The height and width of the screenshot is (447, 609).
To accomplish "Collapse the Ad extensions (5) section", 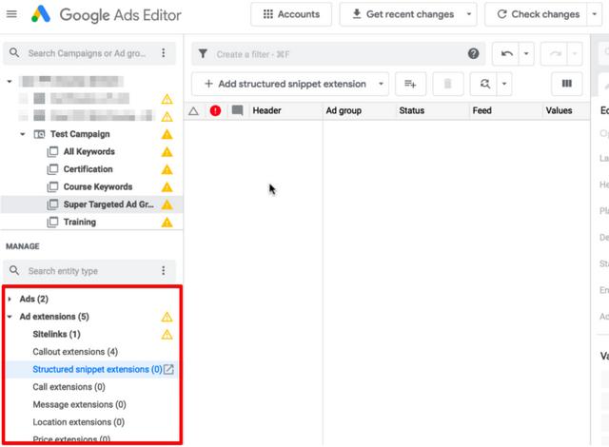I will click(x=10, y=317).
